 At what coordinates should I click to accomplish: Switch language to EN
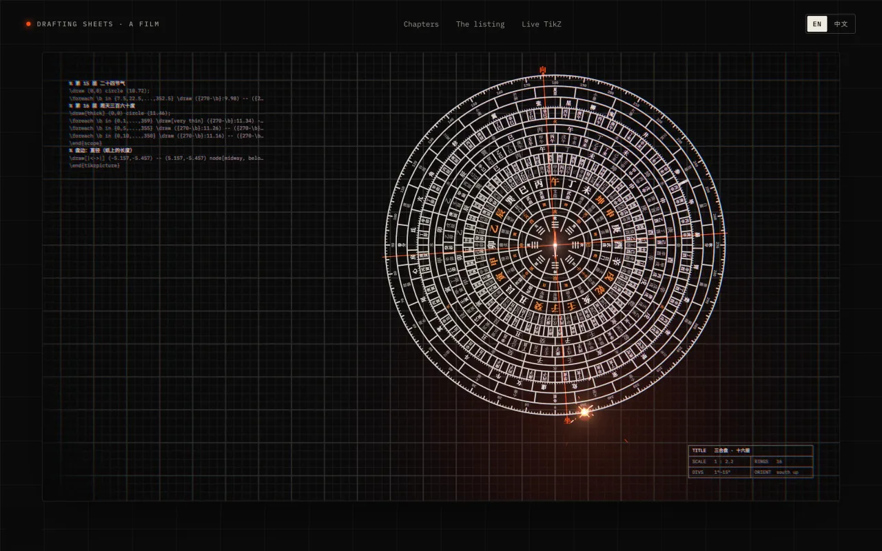click(817, 24)
